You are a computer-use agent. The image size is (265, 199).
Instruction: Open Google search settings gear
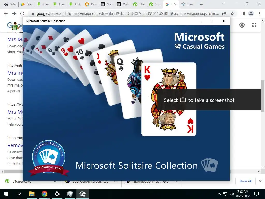(242, 25)
